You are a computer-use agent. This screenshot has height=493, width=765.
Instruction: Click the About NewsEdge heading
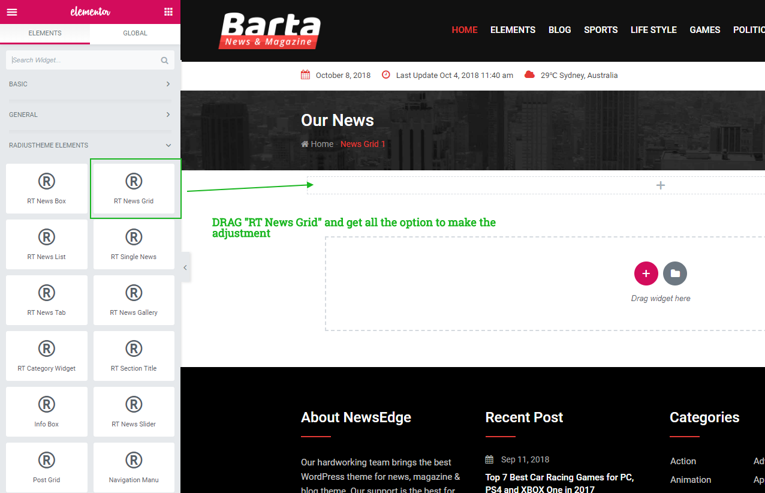tap(356, 417)
